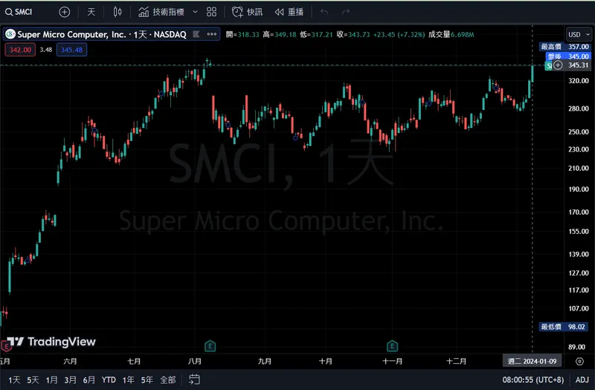
Task: Open the layout templates grid icon
Action: tap(211, 12)
